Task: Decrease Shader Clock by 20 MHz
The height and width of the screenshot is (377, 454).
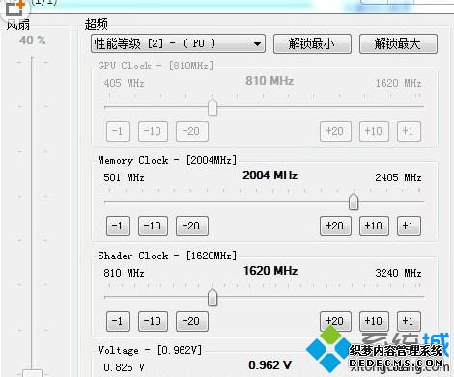Action: (192, 321)
